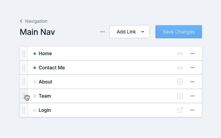Click the Save Changes button
This screenshot has height=138, width=221.
pos(178,32)
